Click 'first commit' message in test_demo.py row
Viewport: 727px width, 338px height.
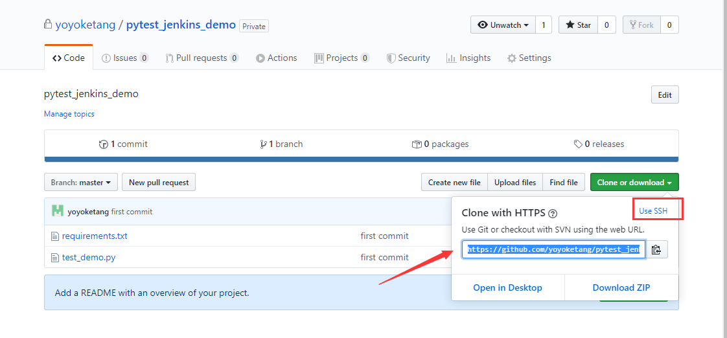[384, 257]
